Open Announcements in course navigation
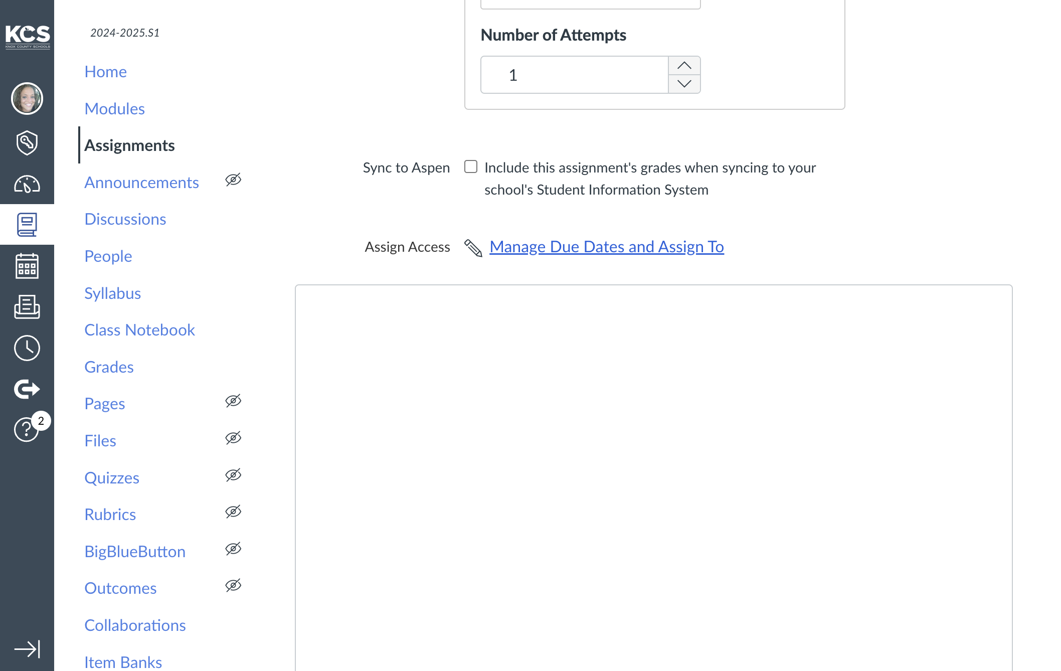This screenshot has height=671, width=1061. pos(142,183)
